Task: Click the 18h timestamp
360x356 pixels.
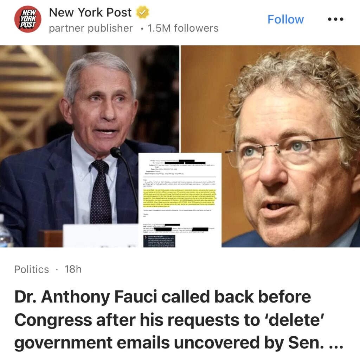Action: pyautogui.click(x=73, y=269)
